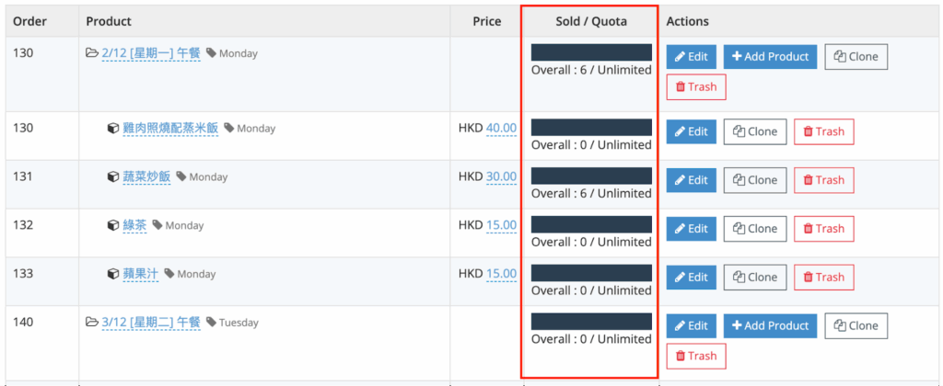Add Product to 3/12 午餐 category
The image size is (943, 386).
click(x=770, y=326)
